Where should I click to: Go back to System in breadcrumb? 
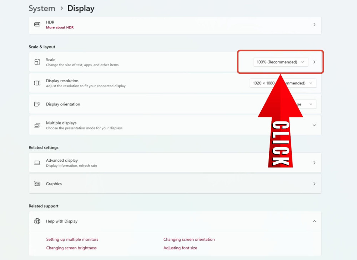(42, 8)
